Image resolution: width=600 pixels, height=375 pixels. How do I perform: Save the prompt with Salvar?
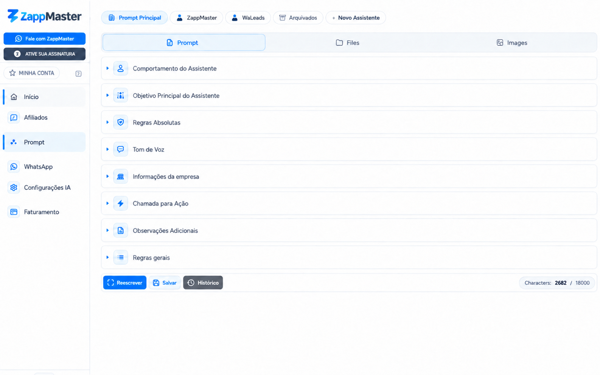click(x=165, y=283)
